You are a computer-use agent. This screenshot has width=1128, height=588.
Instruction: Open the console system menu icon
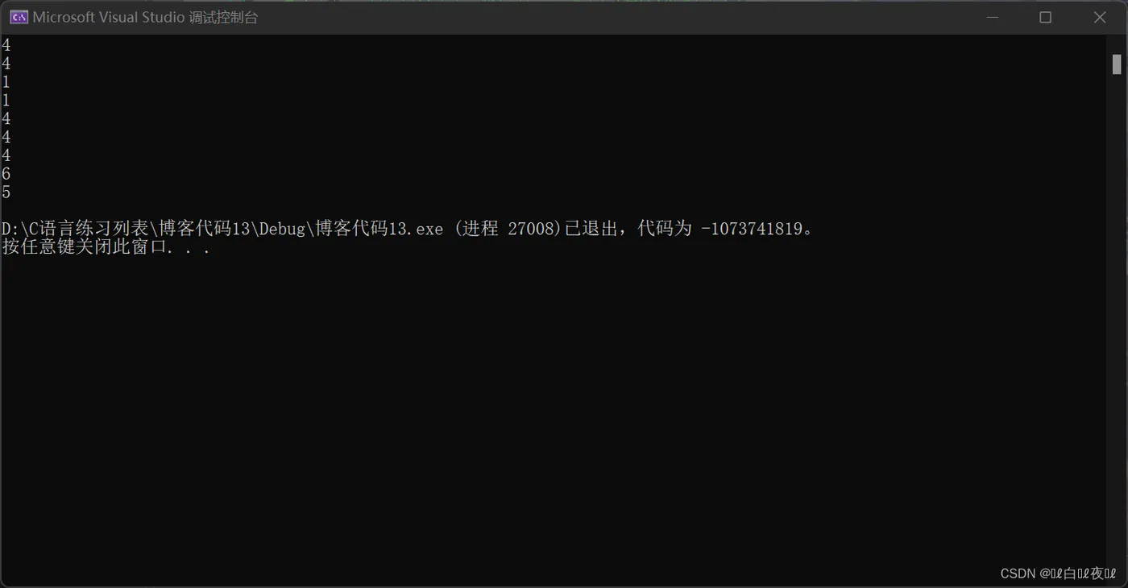(19, 17)
